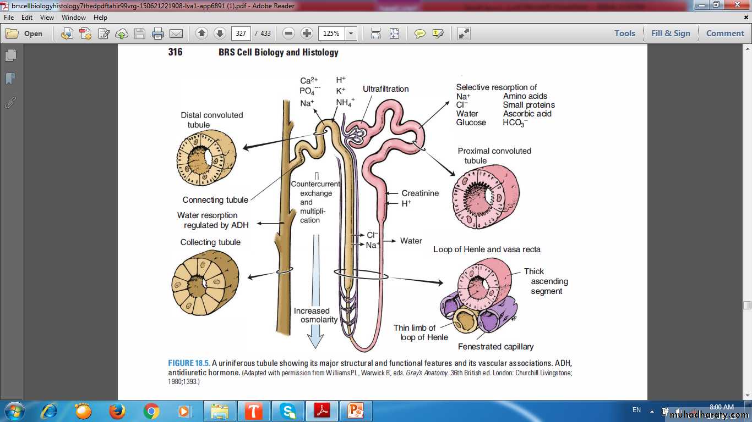Expand the Tools pane
The width and height of the screenshot is (752, 422).
[x=625, y=34]
